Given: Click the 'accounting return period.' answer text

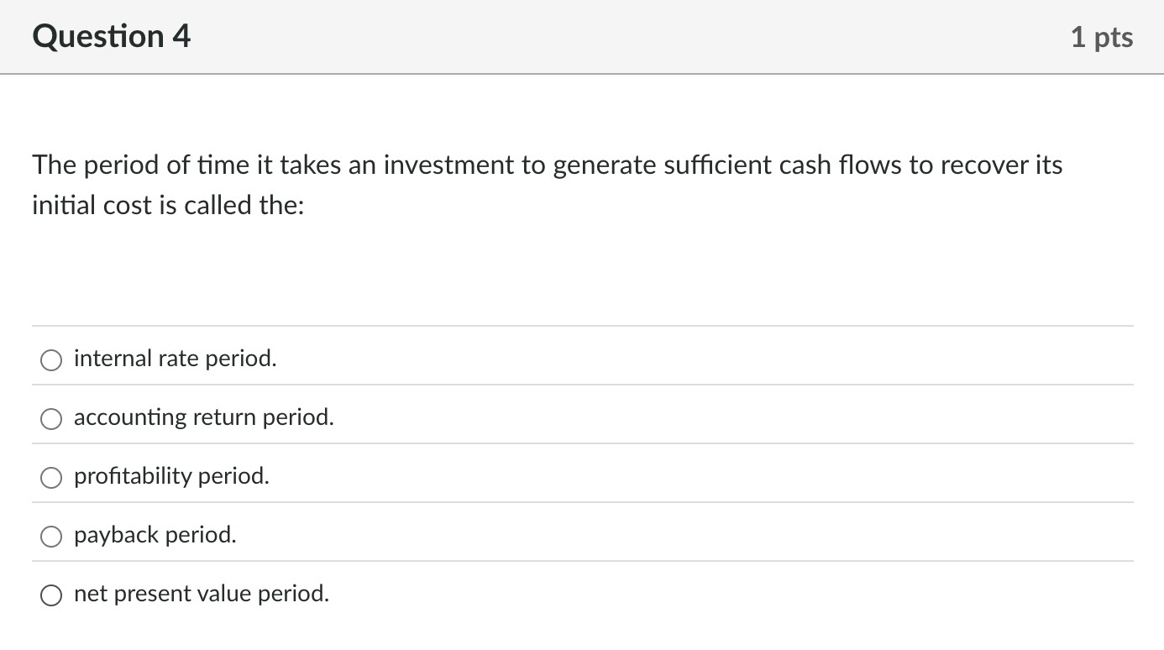Looking at the screenshot, I should (x=203, y=418).
